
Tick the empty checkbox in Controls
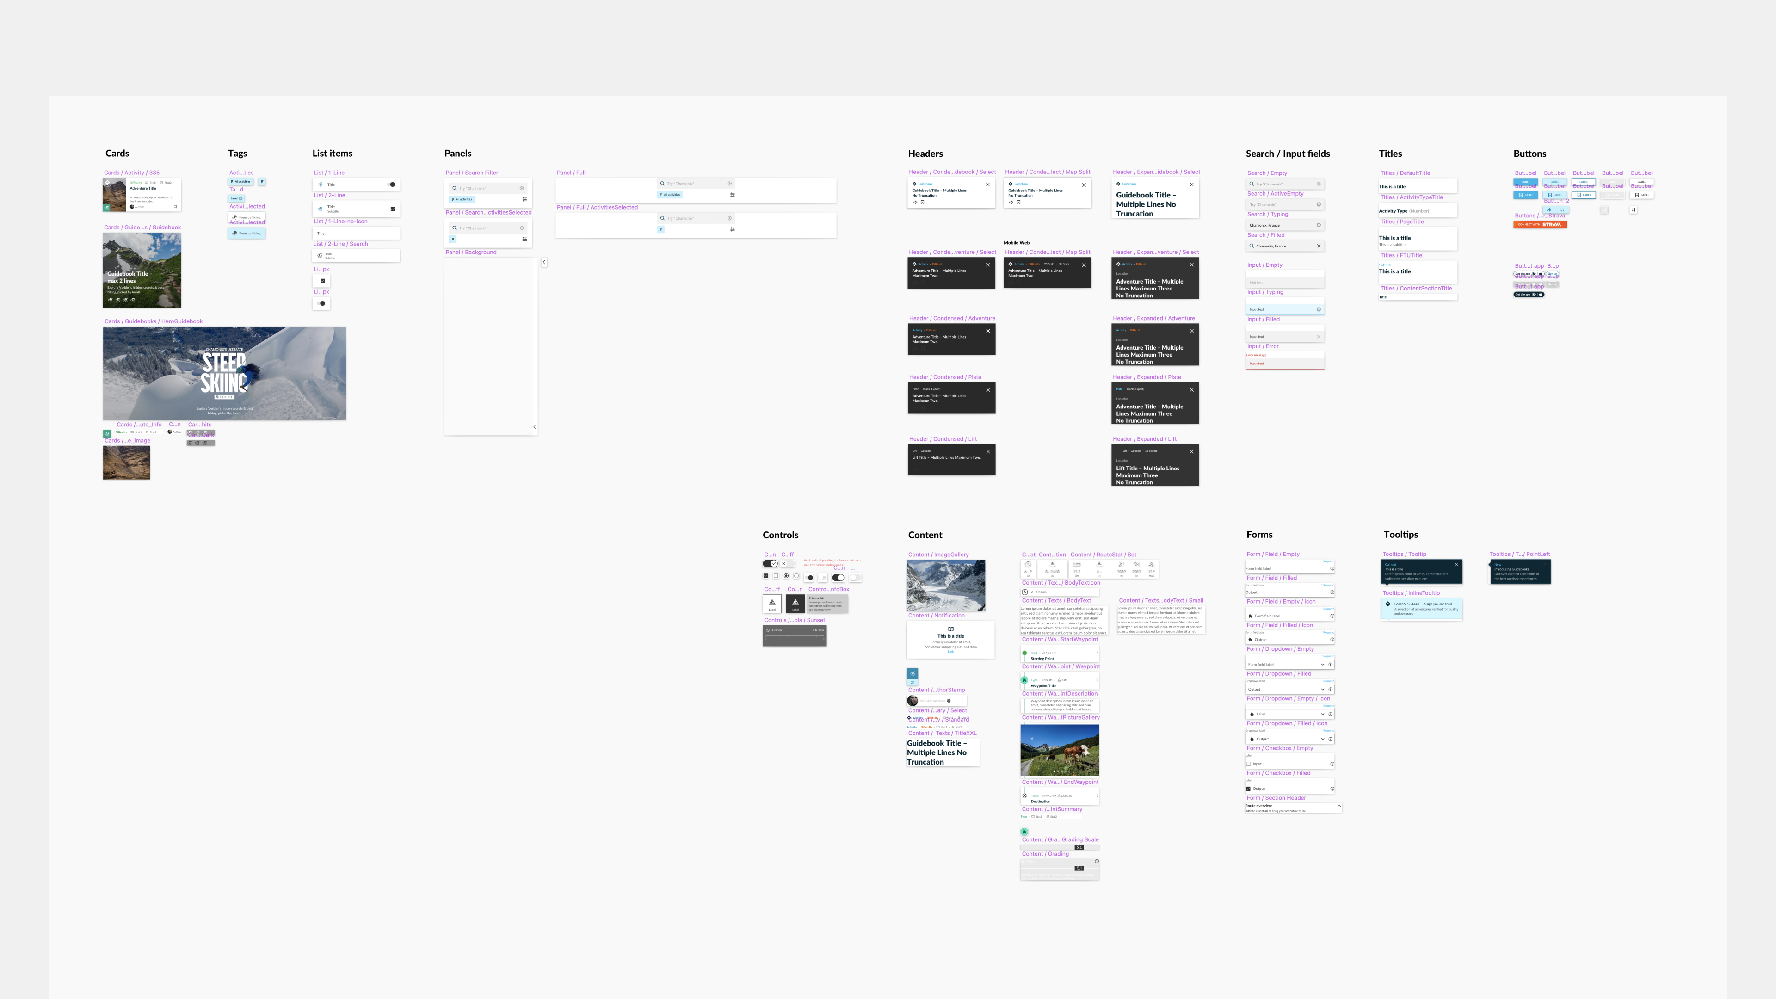pos(776,576)
